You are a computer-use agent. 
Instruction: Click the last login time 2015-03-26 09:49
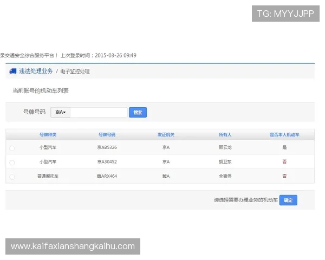pyautogui.click(x=115, y=55)
